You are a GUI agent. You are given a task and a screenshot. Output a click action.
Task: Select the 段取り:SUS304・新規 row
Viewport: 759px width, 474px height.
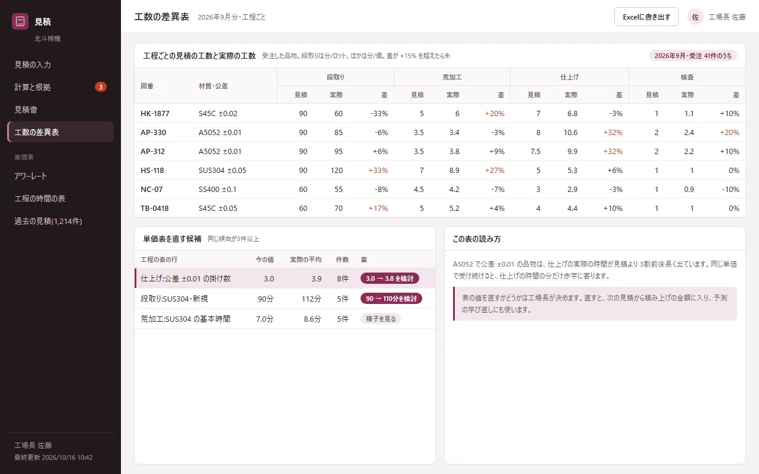pos(285,299)
